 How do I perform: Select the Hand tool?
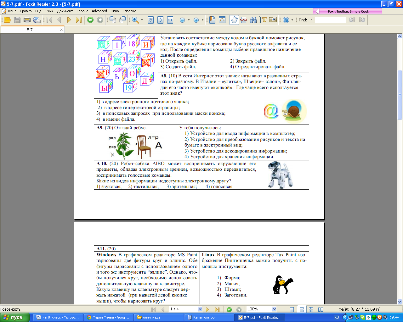click(x=234, y=20)
